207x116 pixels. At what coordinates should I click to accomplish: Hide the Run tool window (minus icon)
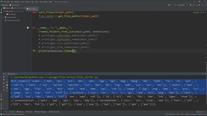(206, 74)
